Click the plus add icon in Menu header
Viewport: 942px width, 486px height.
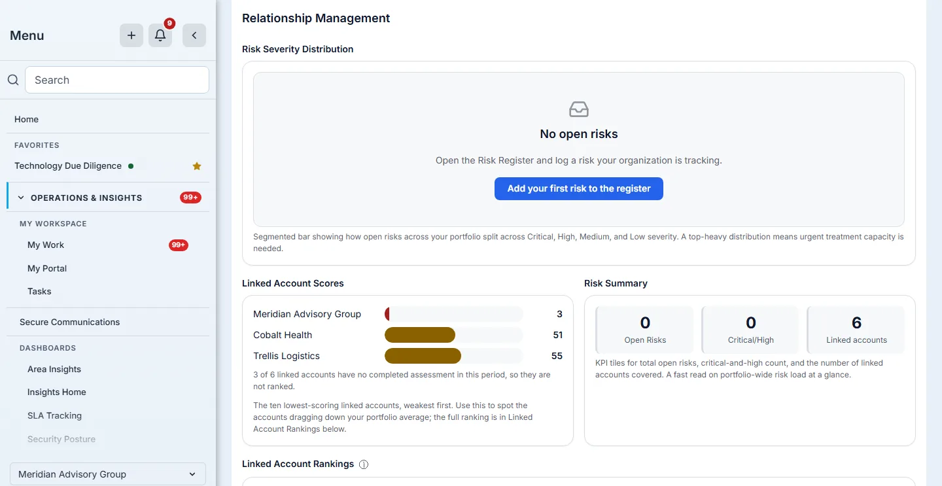click(x=131, y=35)
